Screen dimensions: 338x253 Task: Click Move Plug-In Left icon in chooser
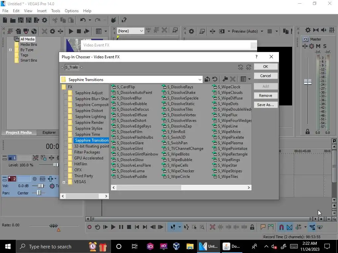(241, 67)
